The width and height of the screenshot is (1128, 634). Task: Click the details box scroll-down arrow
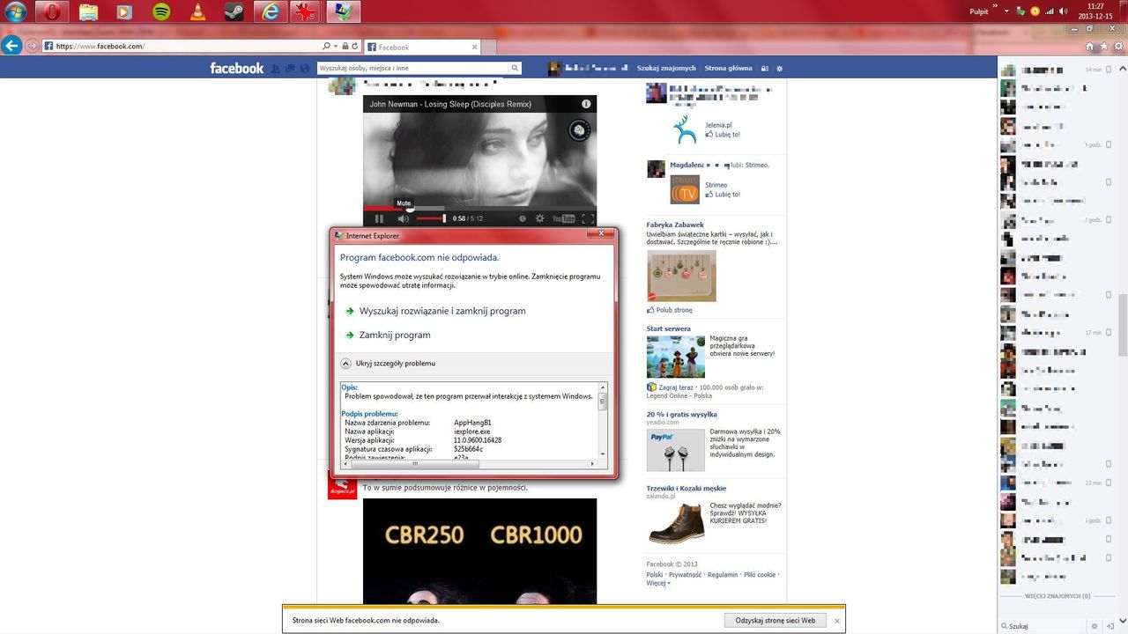[x=603, y=453]
